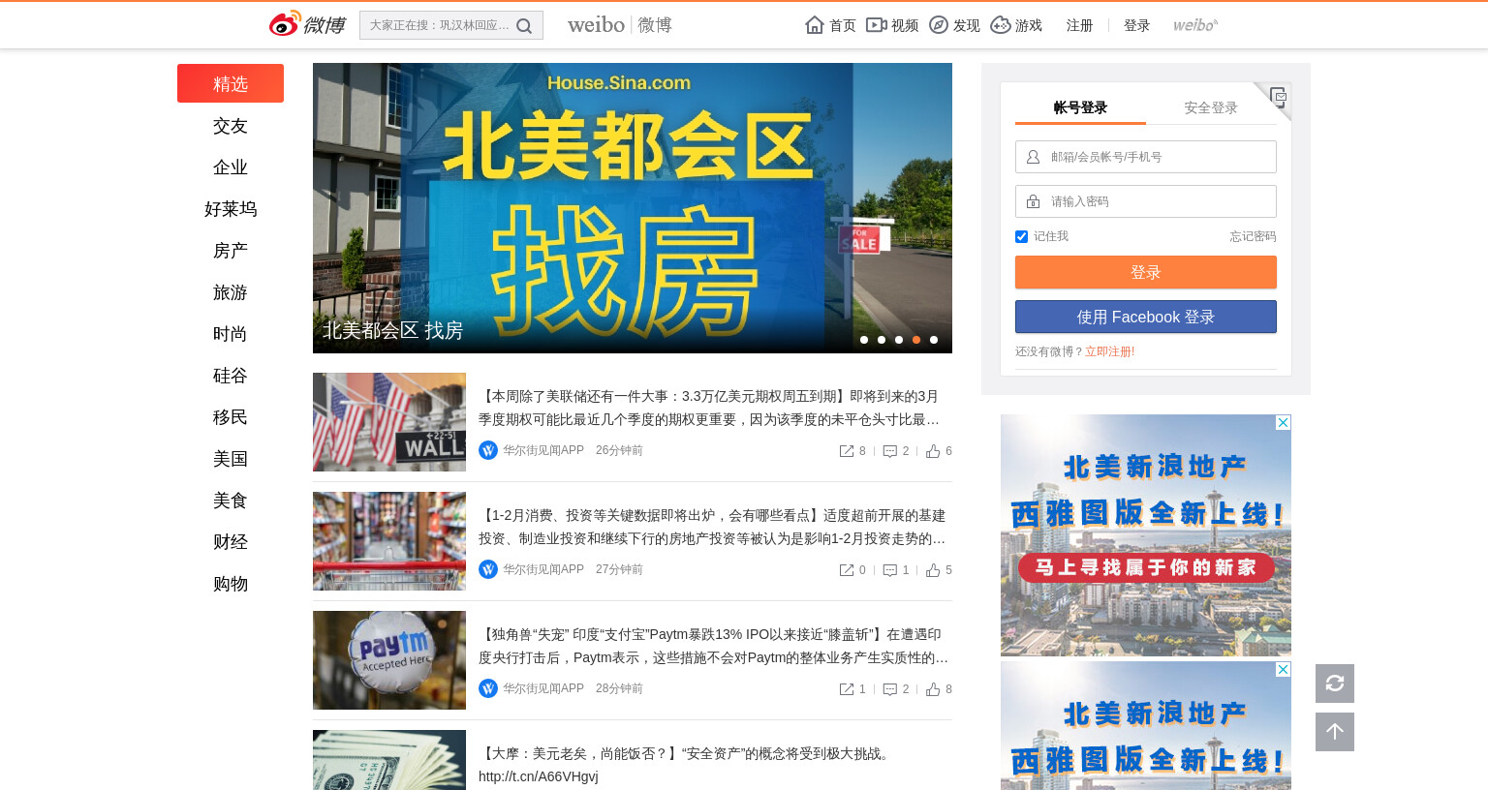The image size is (1488, 790).
Task: Select 企业 category
Action: pyautogui.click(x=231, y=167)
